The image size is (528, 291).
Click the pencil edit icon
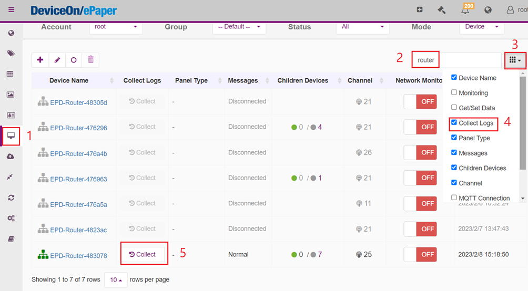57,60
